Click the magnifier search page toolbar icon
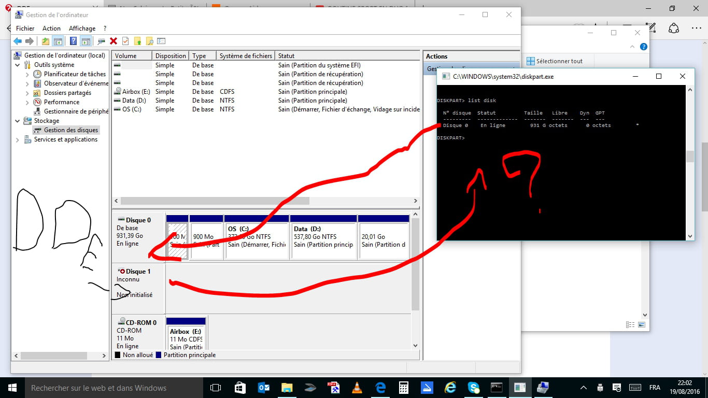Image resolution: width=708 pixels, height=398 pixels. coord(149,41)
